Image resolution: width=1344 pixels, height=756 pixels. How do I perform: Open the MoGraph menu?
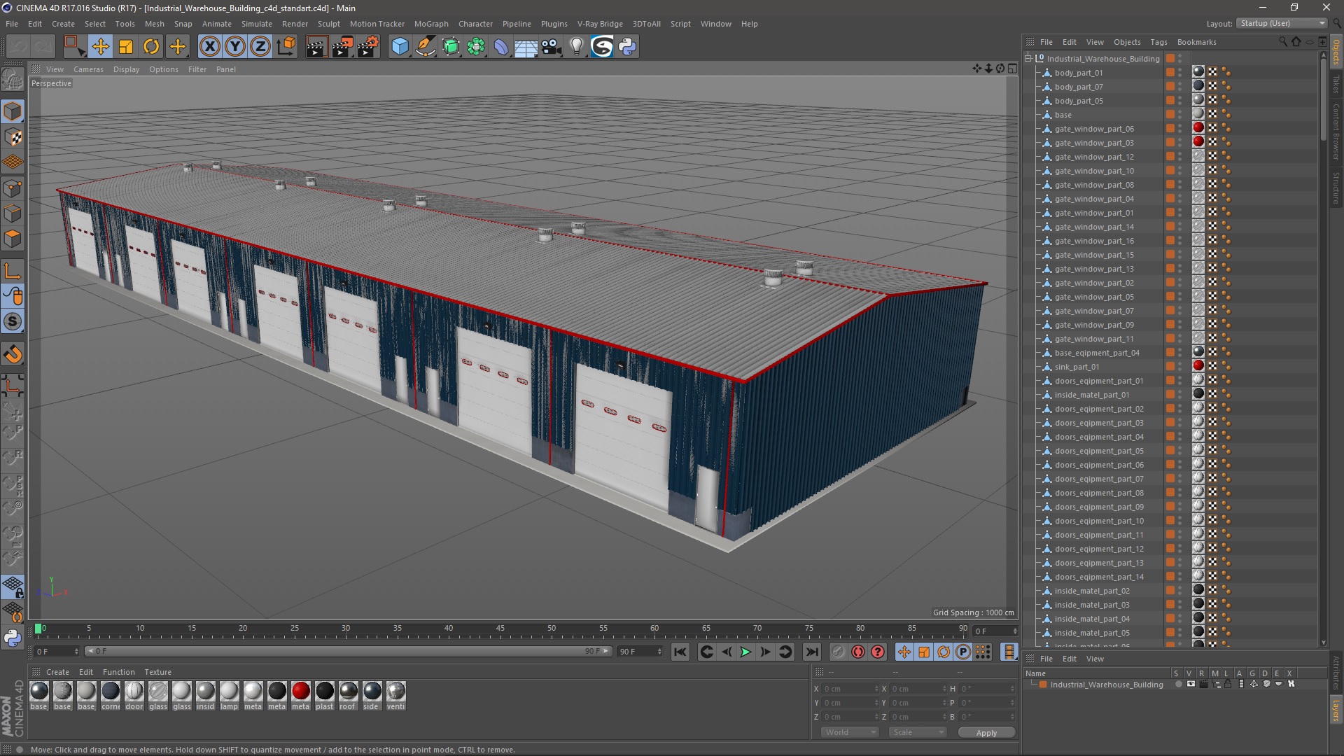tap(430, 24)
